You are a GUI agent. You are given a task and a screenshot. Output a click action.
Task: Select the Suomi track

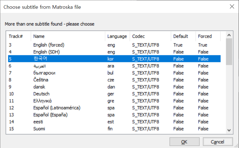[114, 129]
